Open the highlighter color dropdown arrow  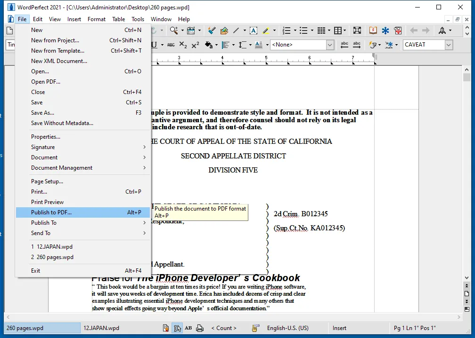point(274,30)
